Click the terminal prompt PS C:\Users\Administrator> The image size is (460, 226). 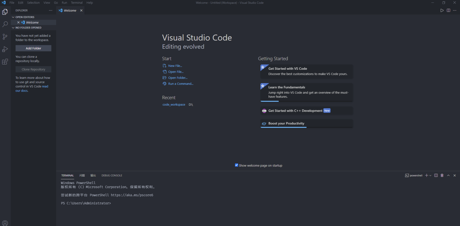point(86,203)
